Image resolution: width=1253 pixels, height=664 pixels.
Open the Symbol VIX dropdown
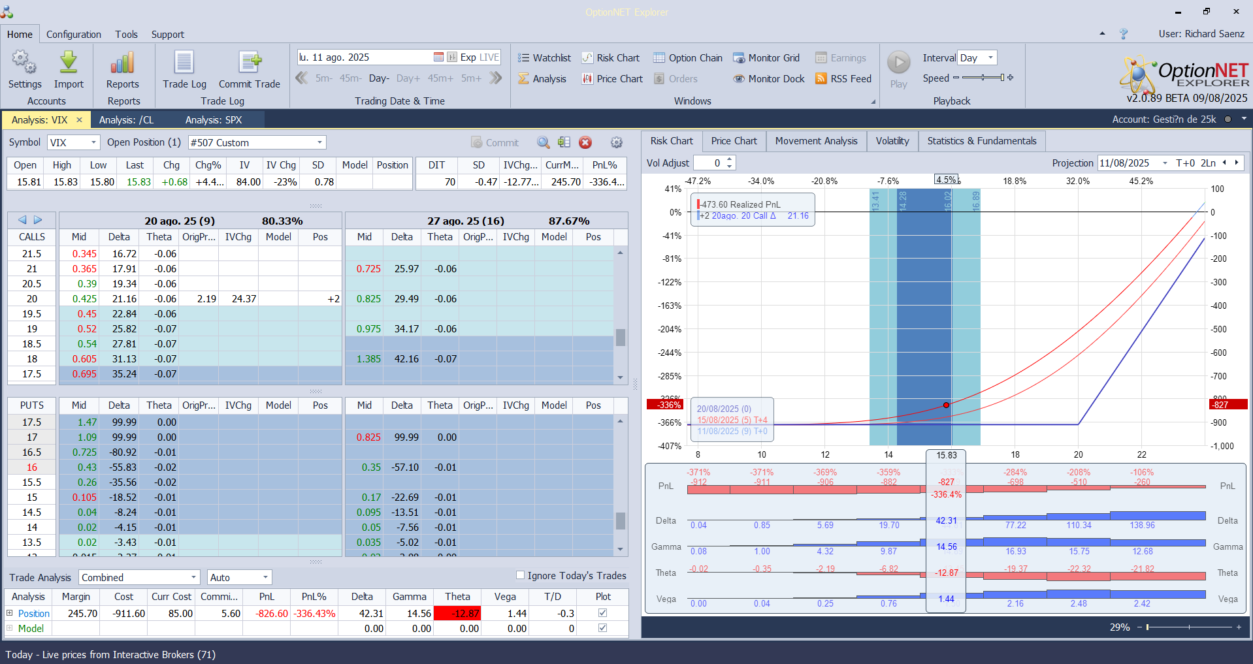tap(93, 142)
